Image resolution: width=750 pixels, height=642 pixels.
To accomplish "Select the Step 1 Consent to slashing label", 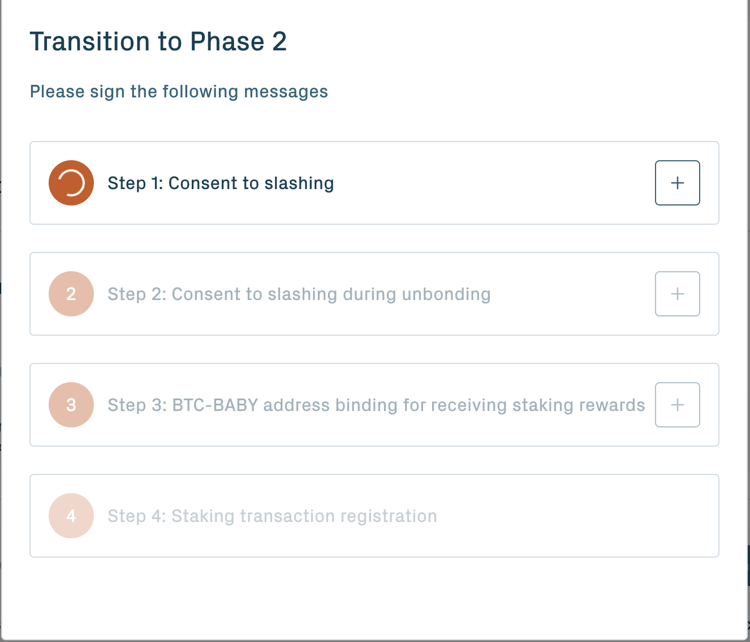I will 221,183.
